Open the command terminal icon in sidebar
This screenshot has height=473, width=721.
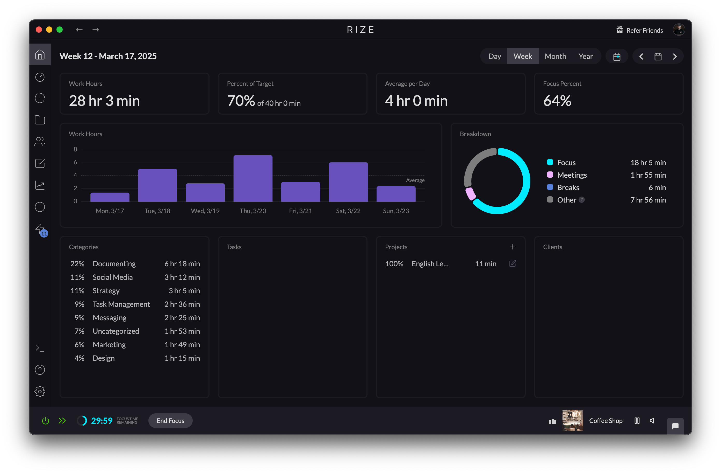pos(40,348)
